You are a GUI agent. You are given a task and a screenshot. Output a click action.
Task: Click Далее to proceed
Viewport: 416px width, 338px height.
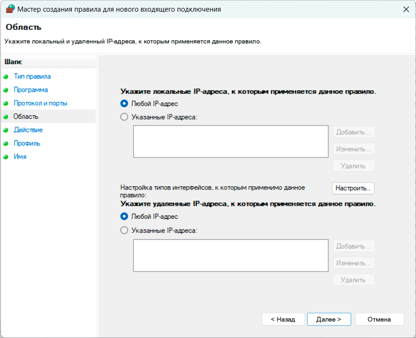click(x=329, y=319)
